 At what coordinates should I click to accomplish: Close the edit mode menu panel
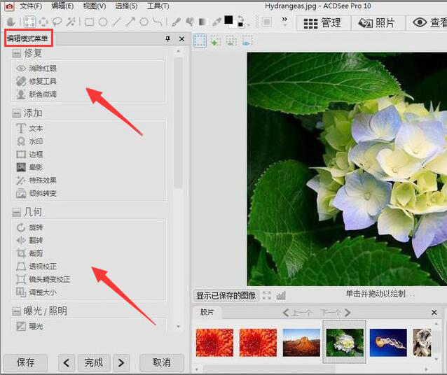coord(181,38)
